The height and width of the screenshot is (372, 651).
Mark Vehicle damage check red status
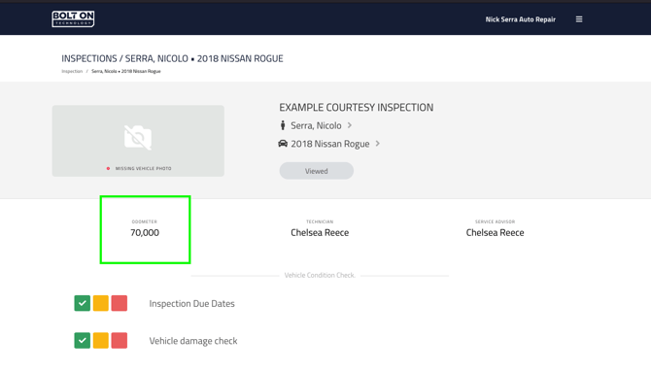point(120,341)
